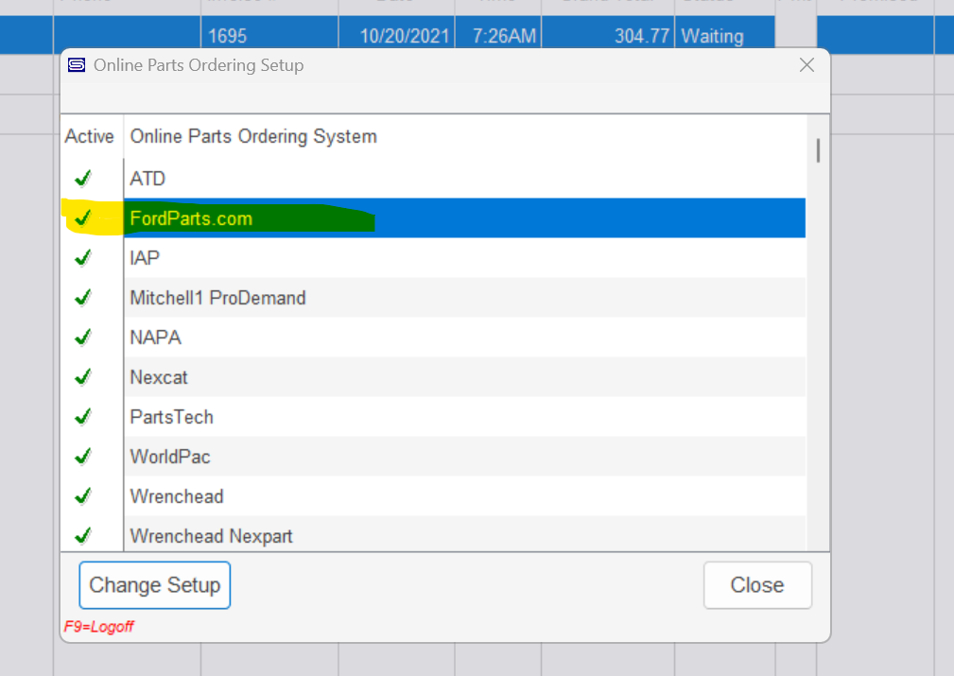The width and height of the screenshot is (954, 676).
Task: Close the Online Parts Ordering Setup dialog with X
Action: tap(807, 65)
